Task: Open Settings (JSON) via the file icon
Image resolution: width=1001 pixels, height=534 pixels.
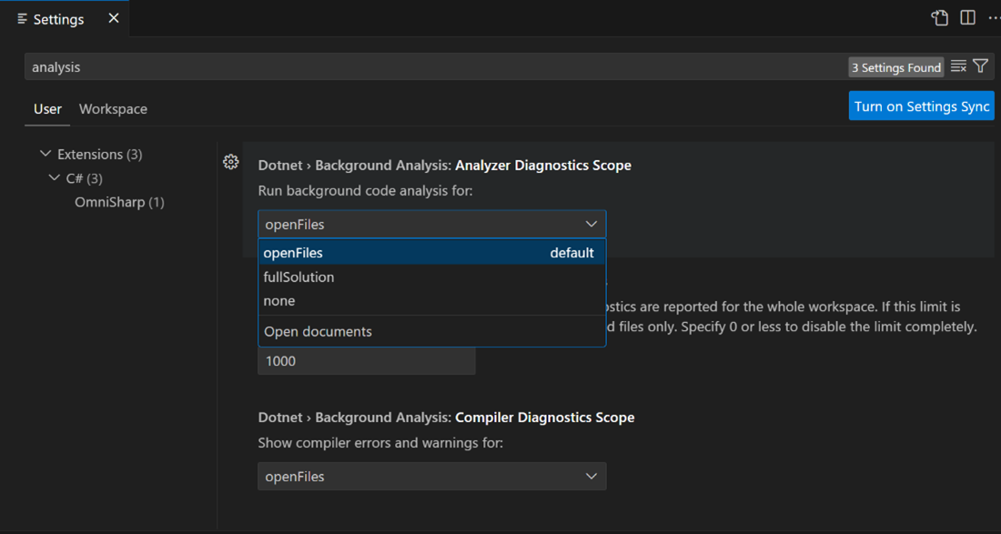Action: [939, 16]
